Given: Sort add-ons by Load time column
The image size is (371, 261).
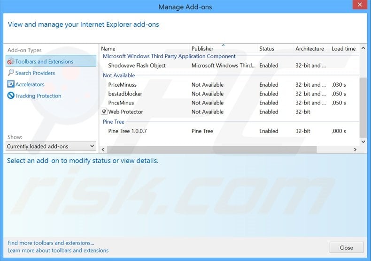Looking at the screenshot, I should click(343, 49).
